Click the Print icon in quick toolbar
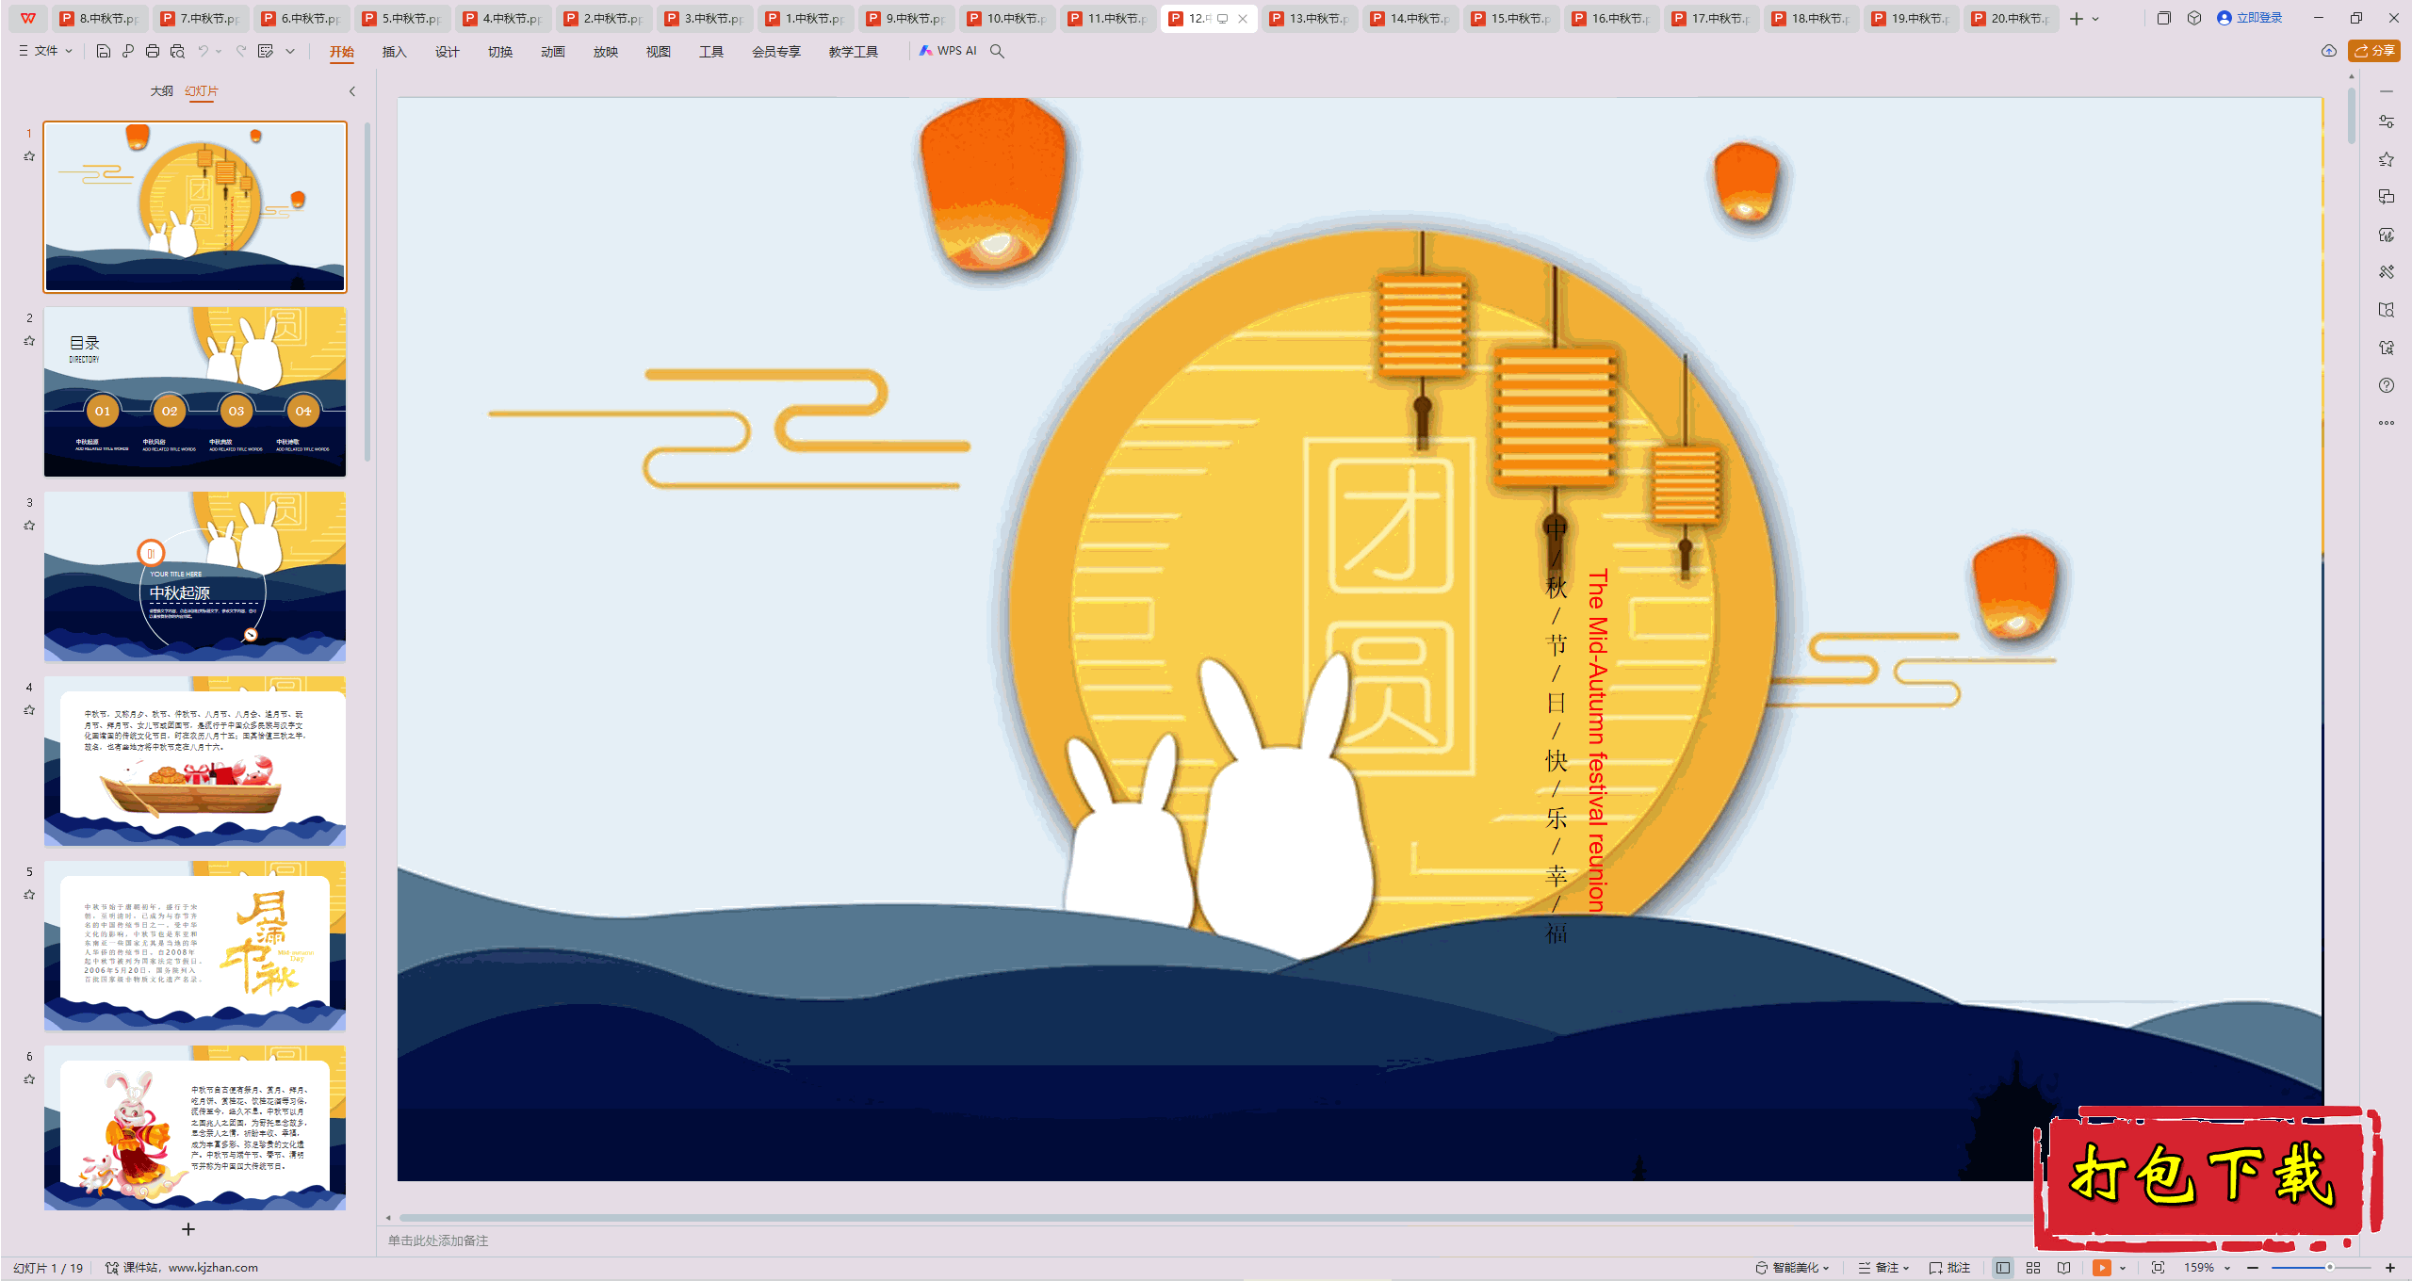Image resolution: width=2412 pixels, height=1281 pixels. tap(153, 51)
